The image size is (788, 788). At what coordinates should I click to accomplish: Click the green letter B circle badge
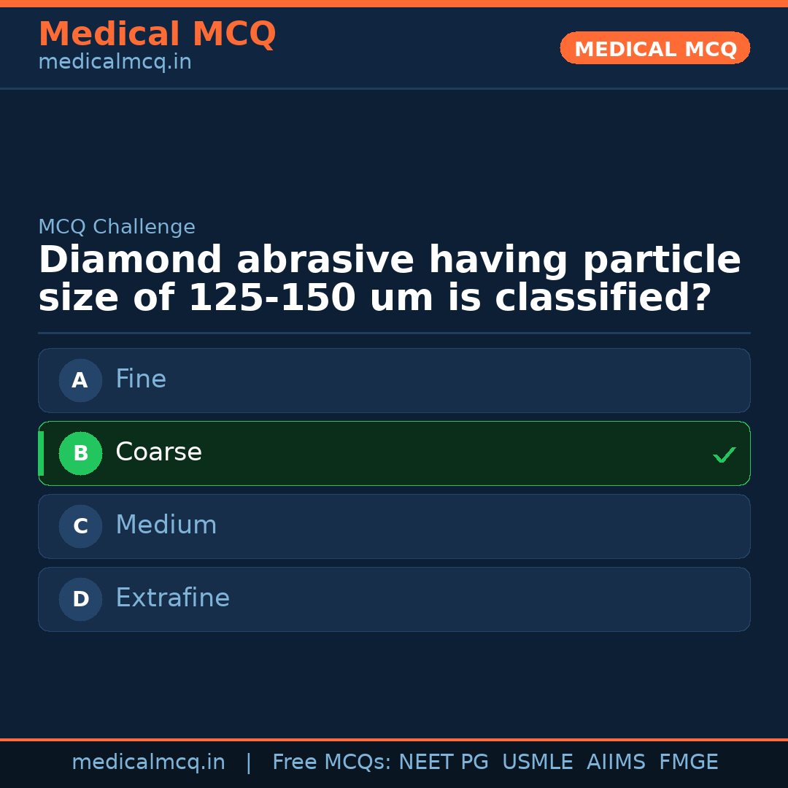pos(80,453)
